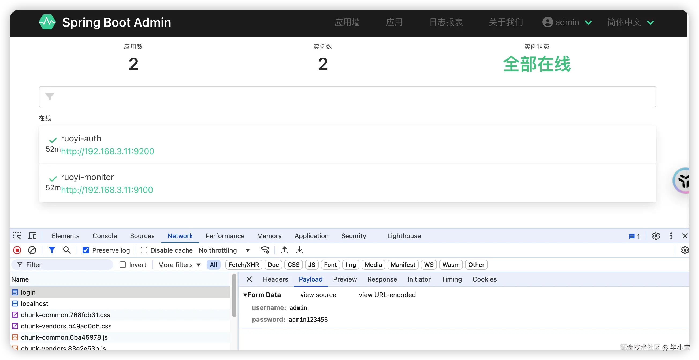
Task: Click the view URL-encoded link
Action: pyautogui.click(x=387, y=295)
